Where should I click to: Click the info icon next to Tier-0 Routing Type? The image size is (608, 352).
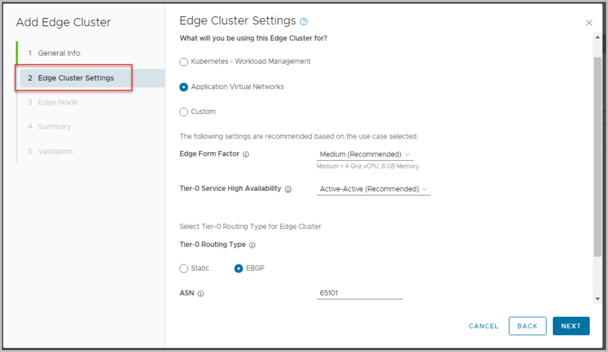click(x=252, y=245)
